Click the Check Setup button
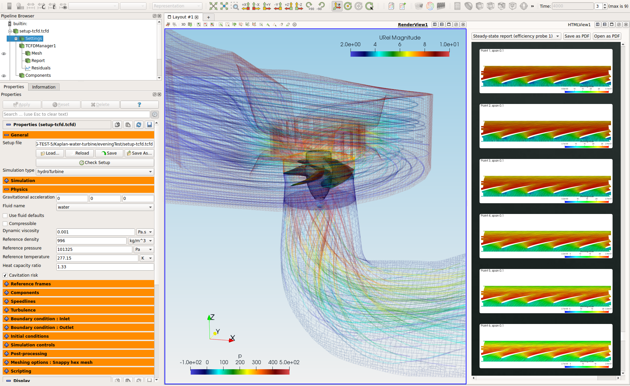This screenshot has width=630, height=386. click(x=95, y=163)
